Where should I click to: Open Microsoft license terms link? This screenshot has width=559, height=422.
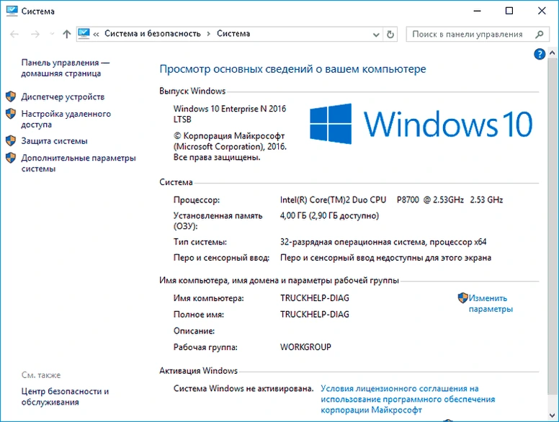tap(408, 399)
